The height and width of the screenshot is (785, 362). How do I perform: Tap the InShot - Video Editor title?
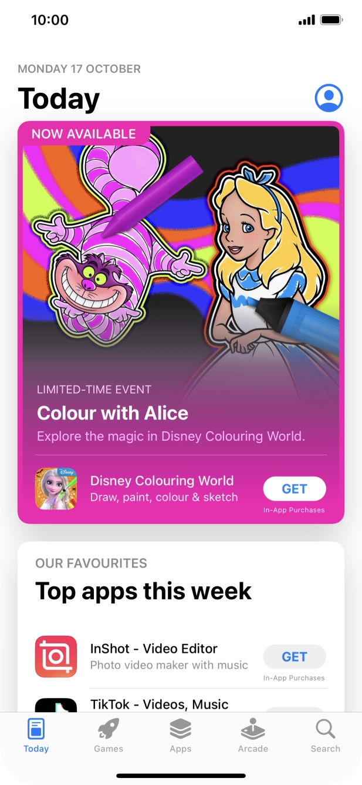tap(154, 649)
